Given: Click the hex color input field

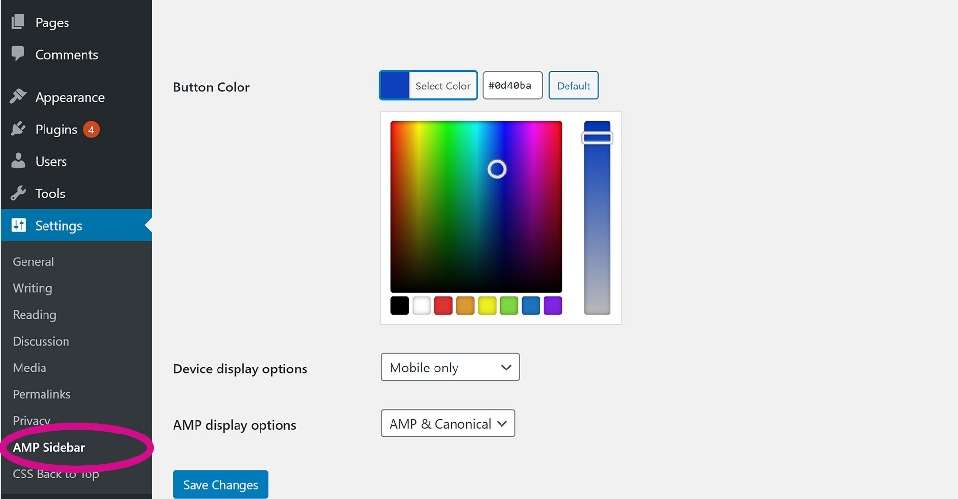Looking at the screenshot, I should [x=512, y=86].
